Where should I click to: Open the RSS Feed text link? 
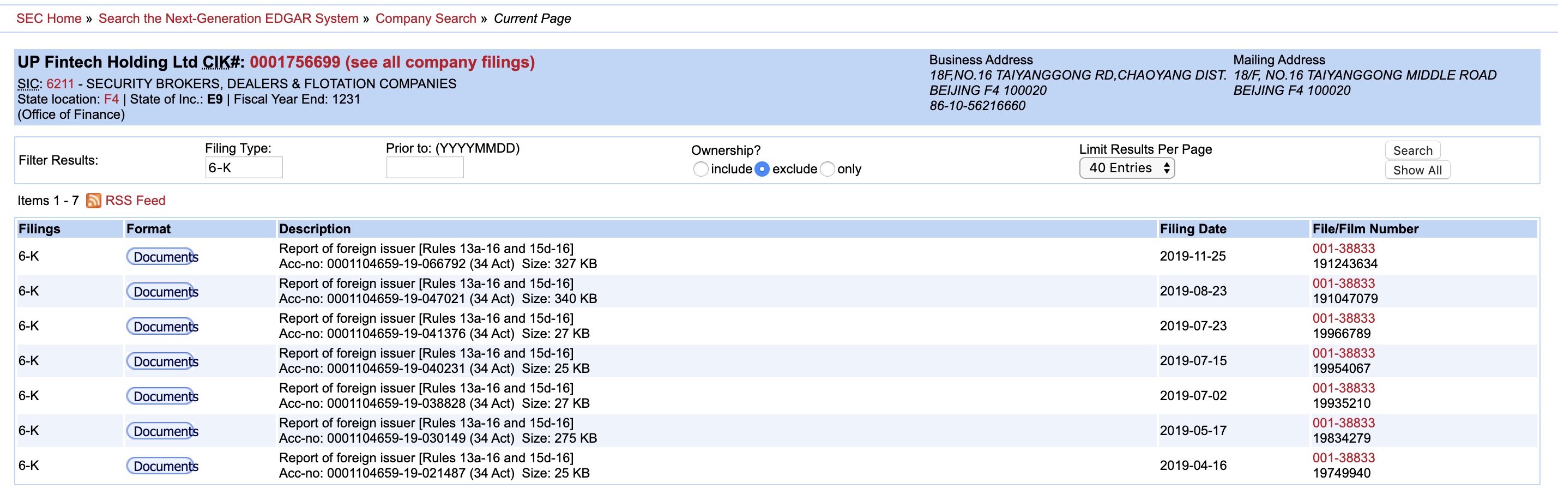[136, 201]
